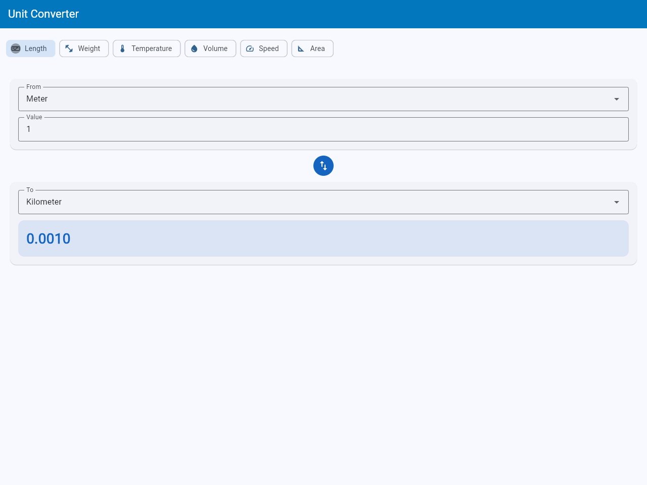Swap the From and To units
The height and width of the screenshot is (485, 647).
(323, 166)
